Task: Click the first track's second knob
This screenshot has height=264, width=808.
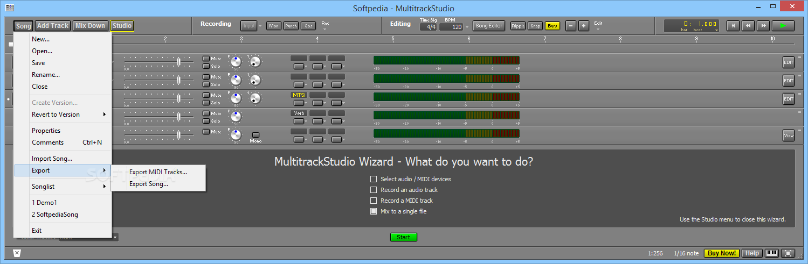Action: (x=255, y=62)
